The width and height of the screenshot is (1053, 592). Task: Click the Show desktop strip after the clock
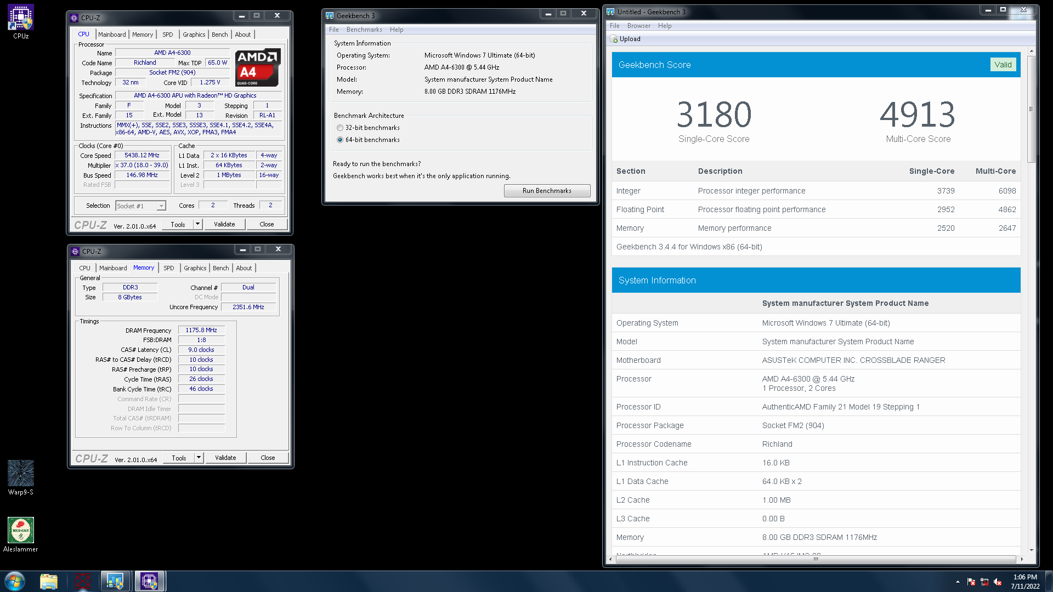tap(1049, 581)
